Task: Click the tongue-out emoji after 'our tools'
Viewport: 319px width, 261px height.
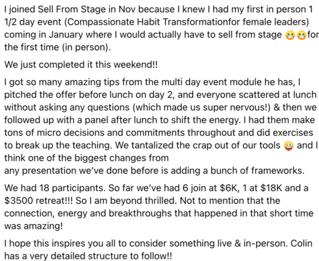Action: (289, 146)
